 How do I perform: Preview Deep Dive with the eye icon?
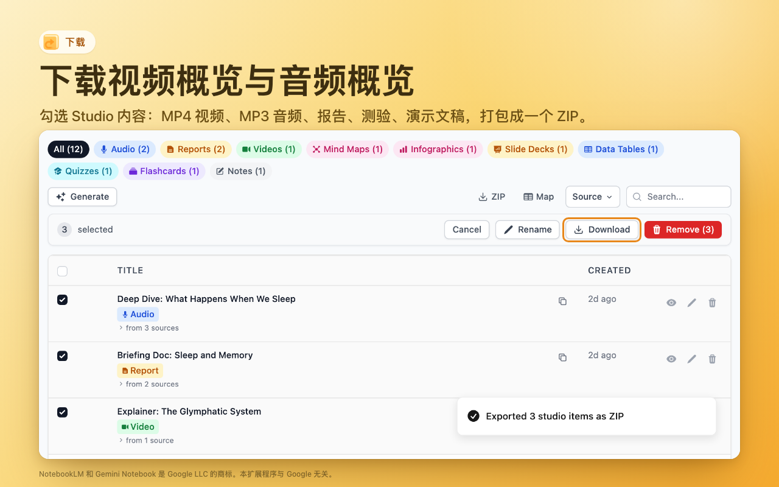pos(671,303)
